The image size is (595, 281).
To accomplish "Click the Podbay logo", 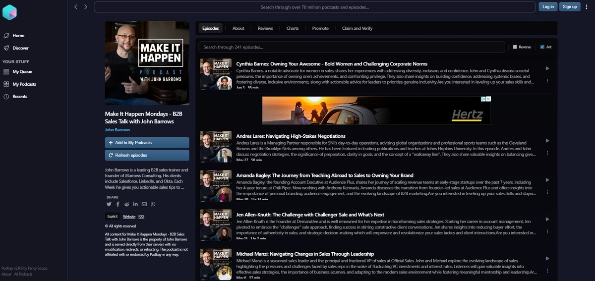I will tap(10, 12).
